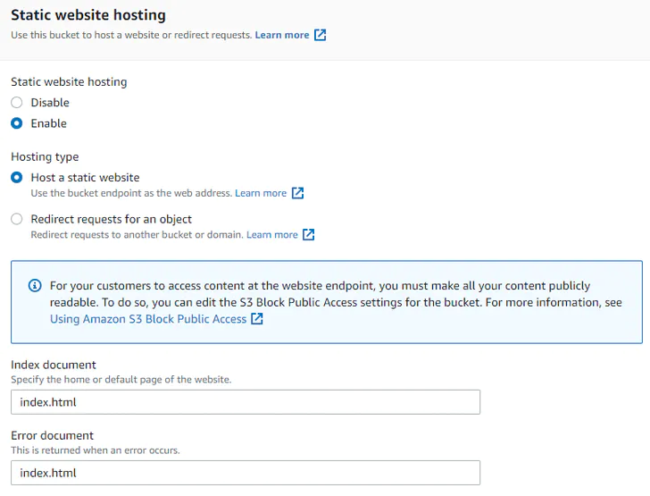
Task: Click the Hosting type section label
Action: (x=45, y=157)
